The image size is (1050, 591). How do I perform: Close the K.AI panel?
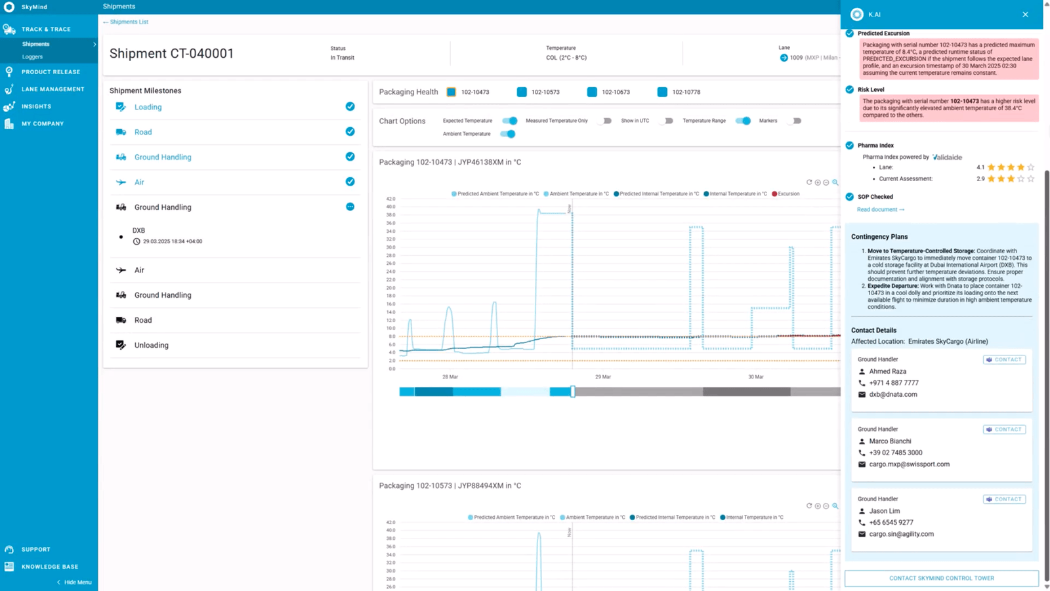tap(1025, 14)
